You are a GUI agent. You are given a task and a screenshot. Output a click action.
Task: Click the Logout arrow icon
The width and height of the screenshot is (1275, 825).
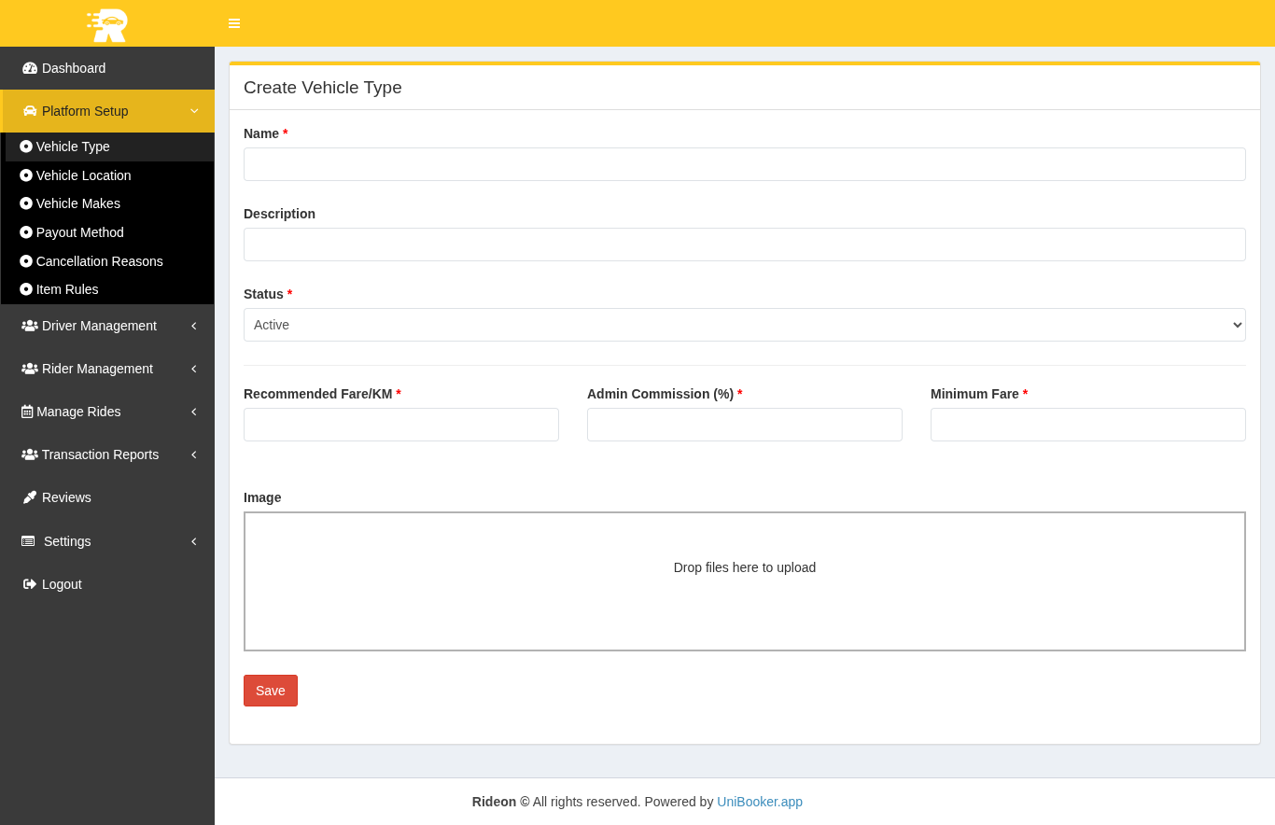(x=30, y=584)
